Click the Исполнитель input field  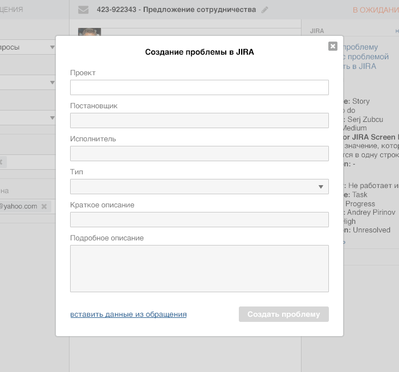(199, 154)
